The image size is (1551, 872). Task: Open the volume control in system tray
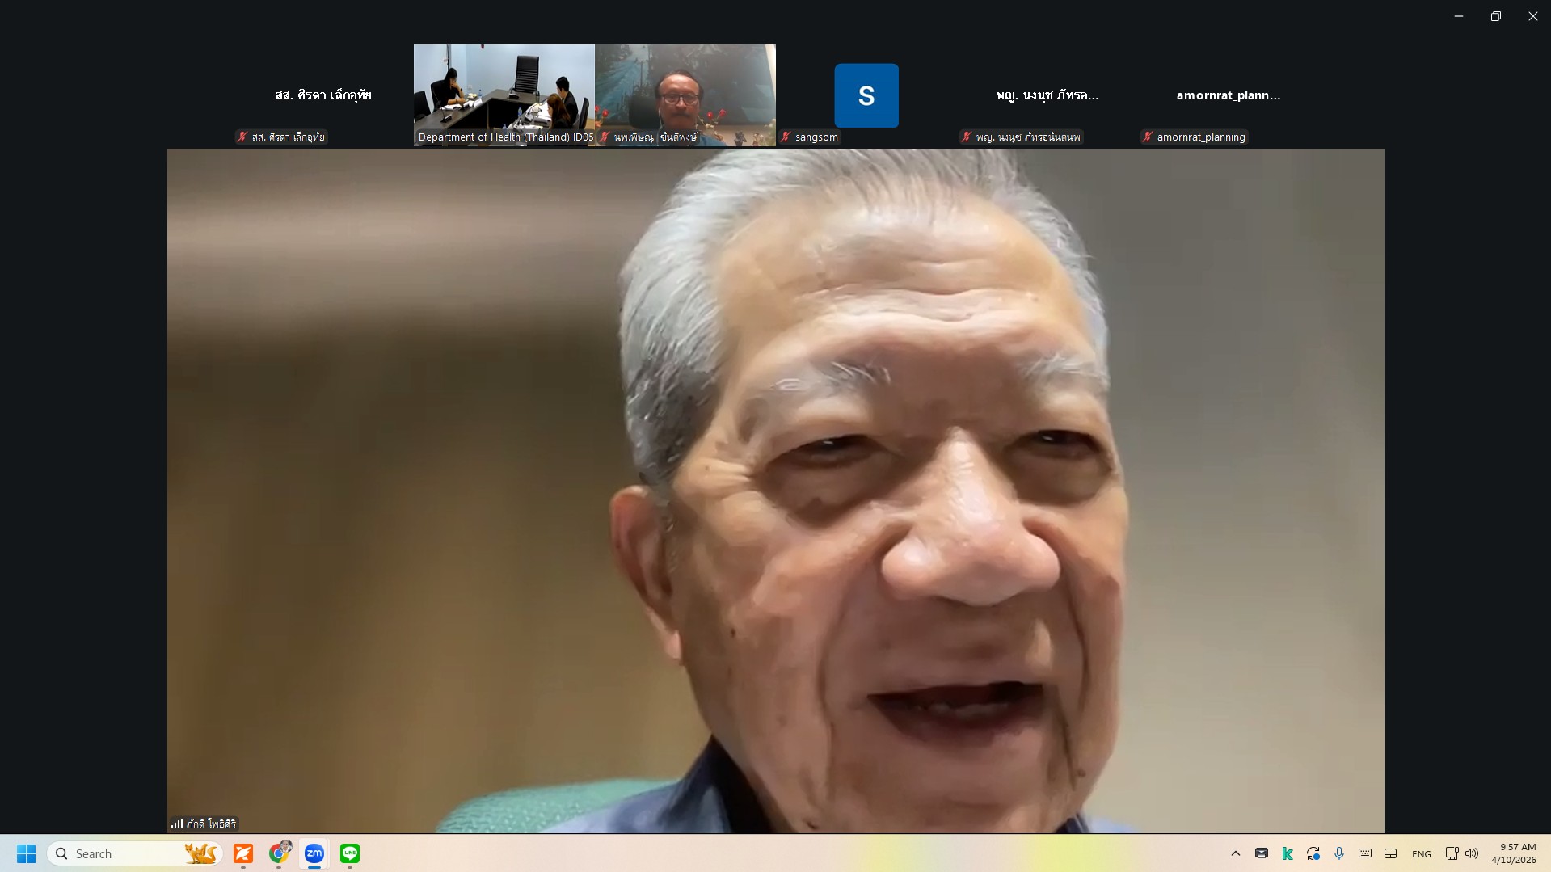point(1473,853)
